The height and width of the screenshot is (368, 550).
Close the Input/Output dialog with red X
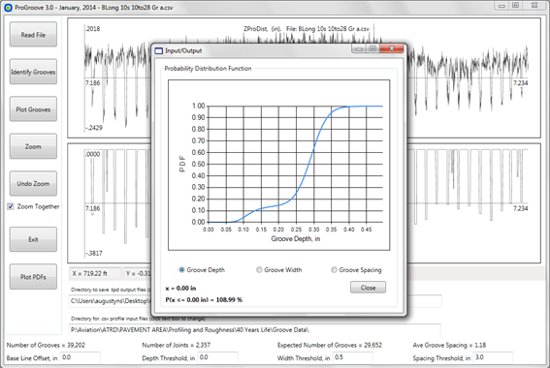(392, 48)
